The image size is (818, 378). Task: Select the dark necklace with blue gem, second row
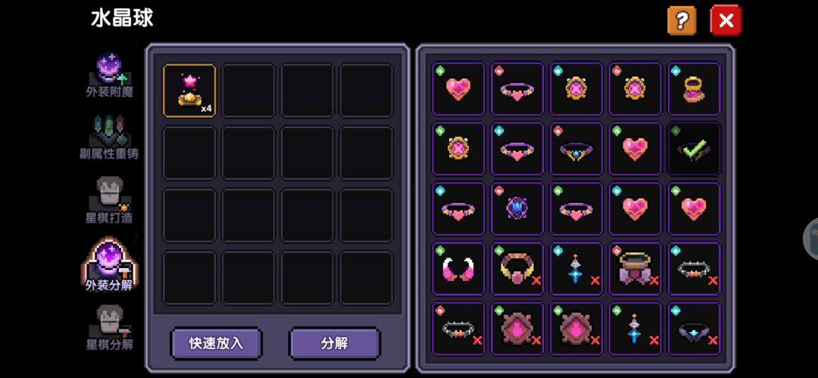576,148
